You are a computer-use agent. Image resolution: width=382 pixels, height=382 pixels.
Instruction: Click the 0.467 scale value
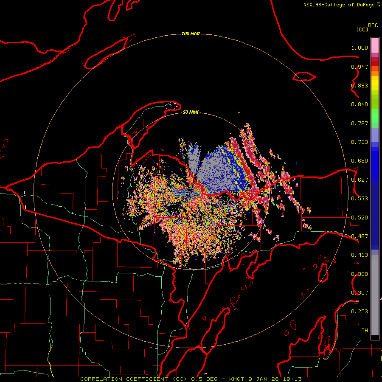point(360,236)
